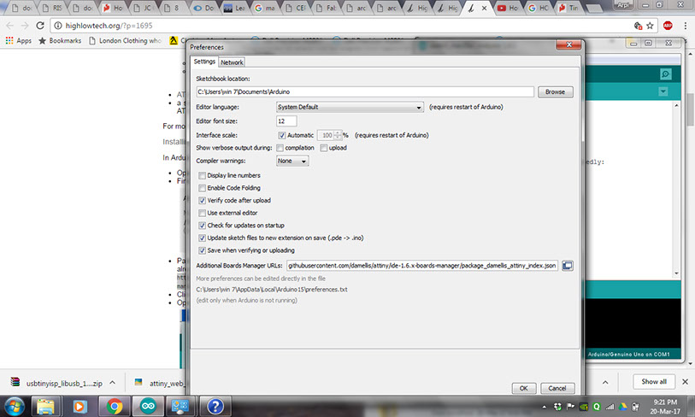This screenshot has height=417, width=695.
Task: Switch to the Network tab
Action: click(x=232, y=62)
